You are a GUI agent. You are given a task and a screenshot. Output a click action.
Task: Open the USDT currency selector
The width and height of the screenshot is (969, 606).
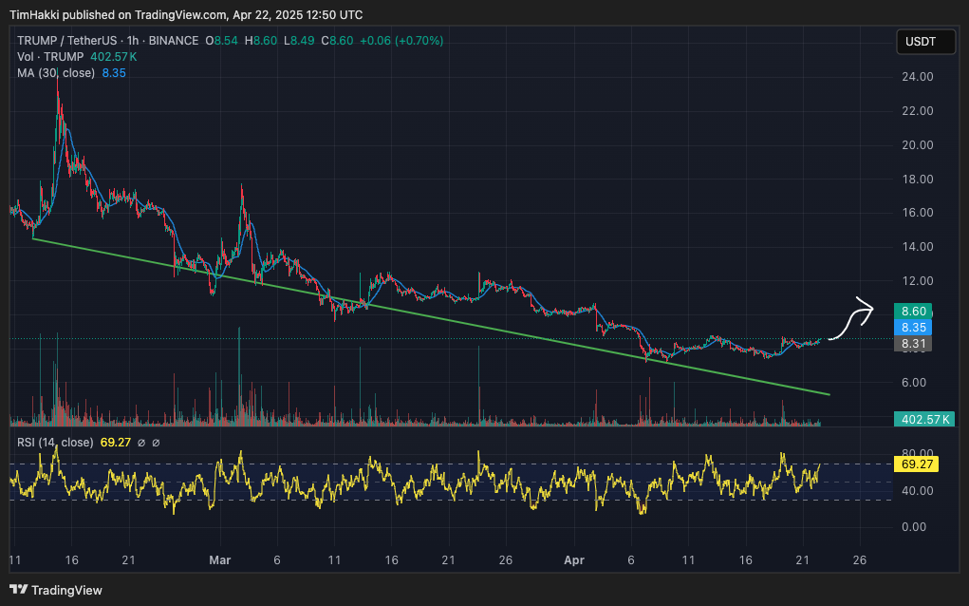[925, 42]
